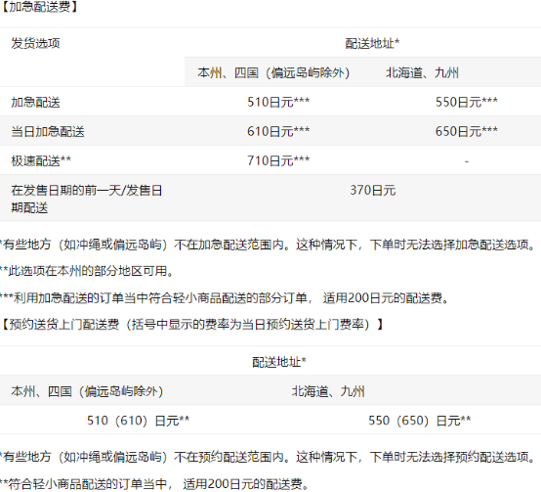
Task: Click the 510日元*** price cell
Action: click(x=278, y=102)
